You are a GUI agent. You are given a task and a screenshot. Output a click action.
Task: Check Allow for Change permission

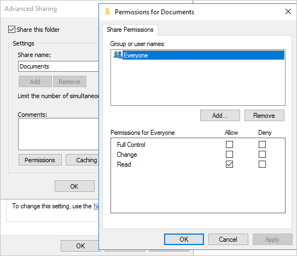[229, 154]
